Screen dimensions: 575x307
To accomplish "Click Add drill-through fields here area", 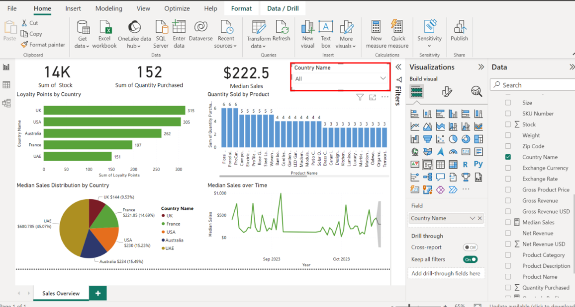I will coord(446,273).
